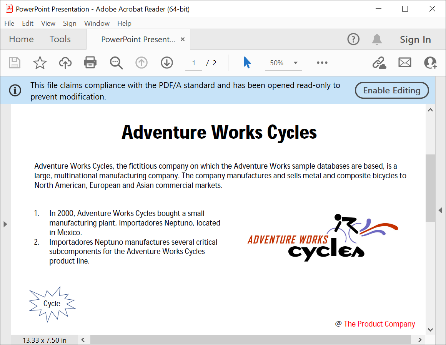
Task: Click list item starting 'In 2000, Adventure Works'
Action: (135, 223)
